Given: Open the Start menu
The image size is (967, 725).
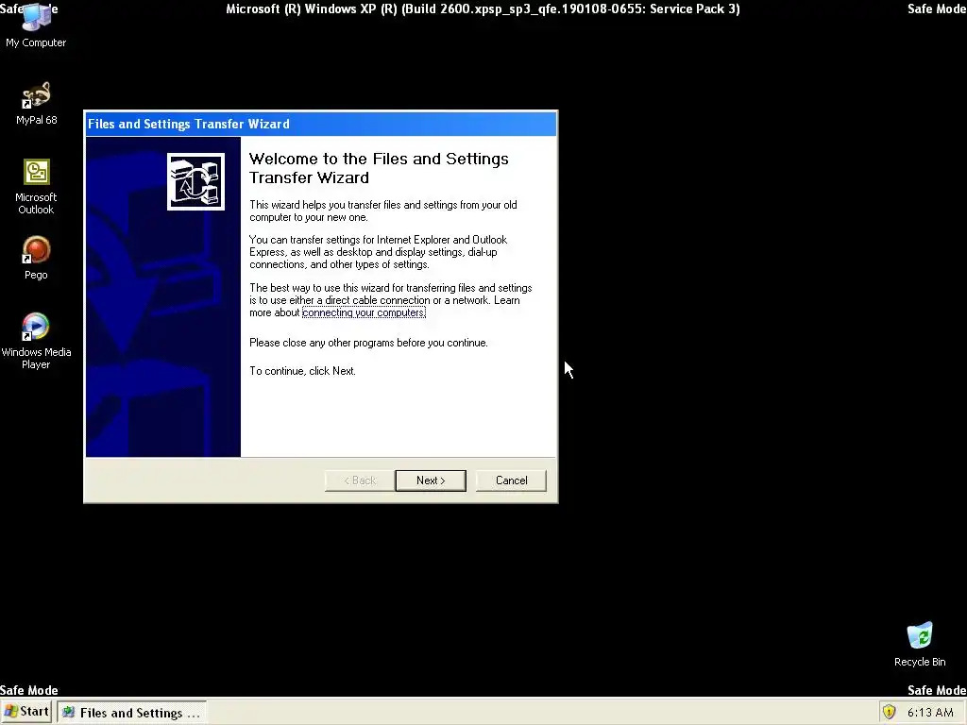Looking at the screenshot, I should pyautogui.click(x=26, y=712).
